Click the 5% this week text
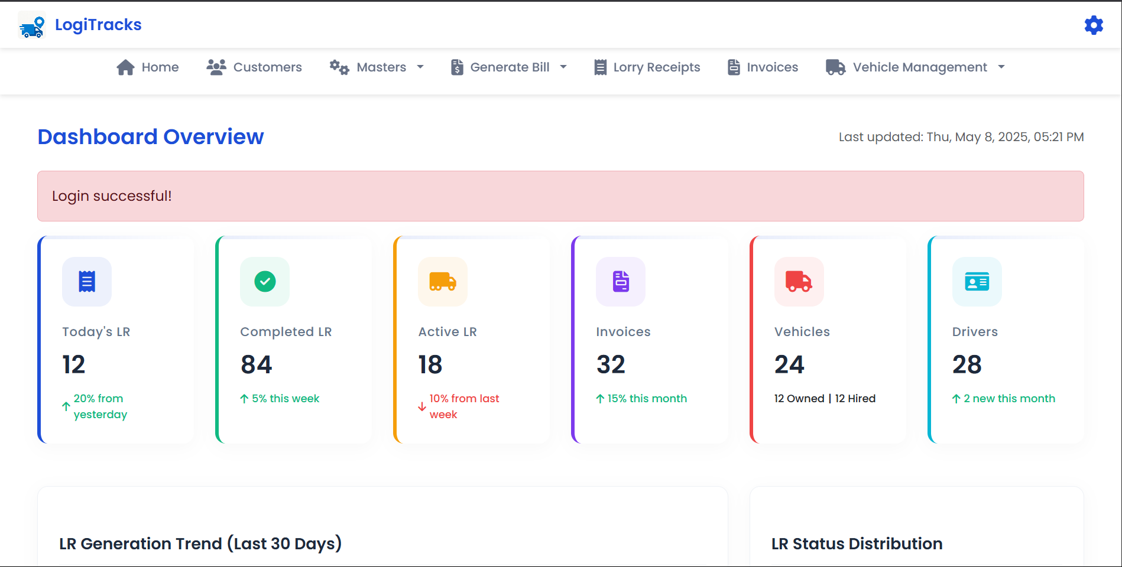 point(286,399)
